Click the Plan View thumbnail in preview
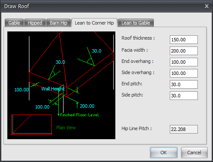 tap(32, 125)
